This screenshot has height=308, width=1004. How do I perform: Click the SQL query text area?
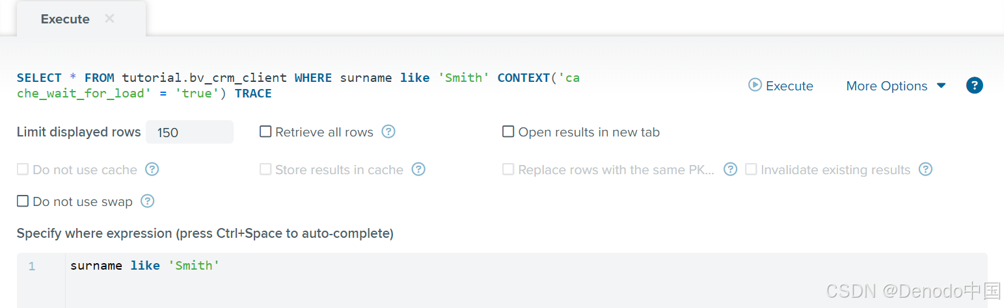click(x=298, y=86)
